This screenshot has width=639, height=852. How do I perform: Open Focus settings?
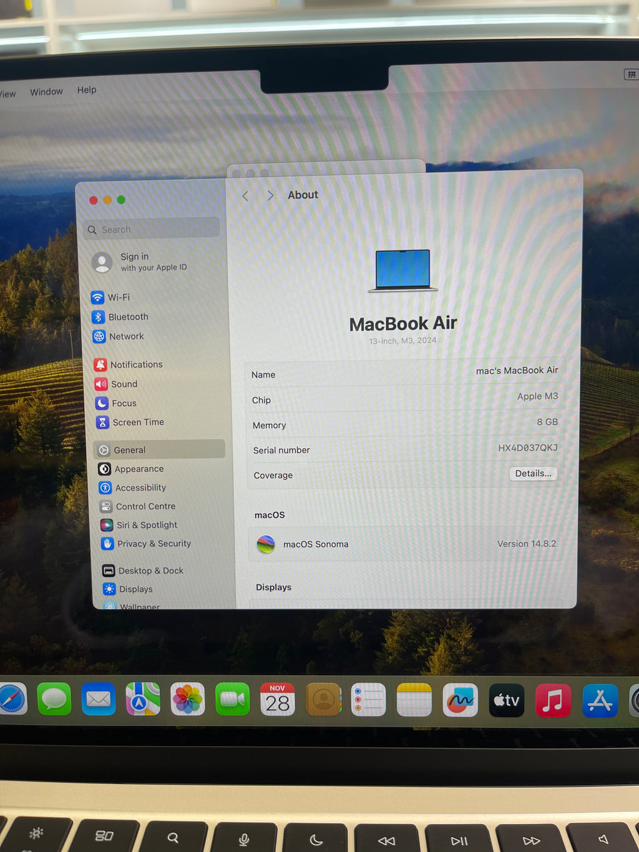click(116, 403)
